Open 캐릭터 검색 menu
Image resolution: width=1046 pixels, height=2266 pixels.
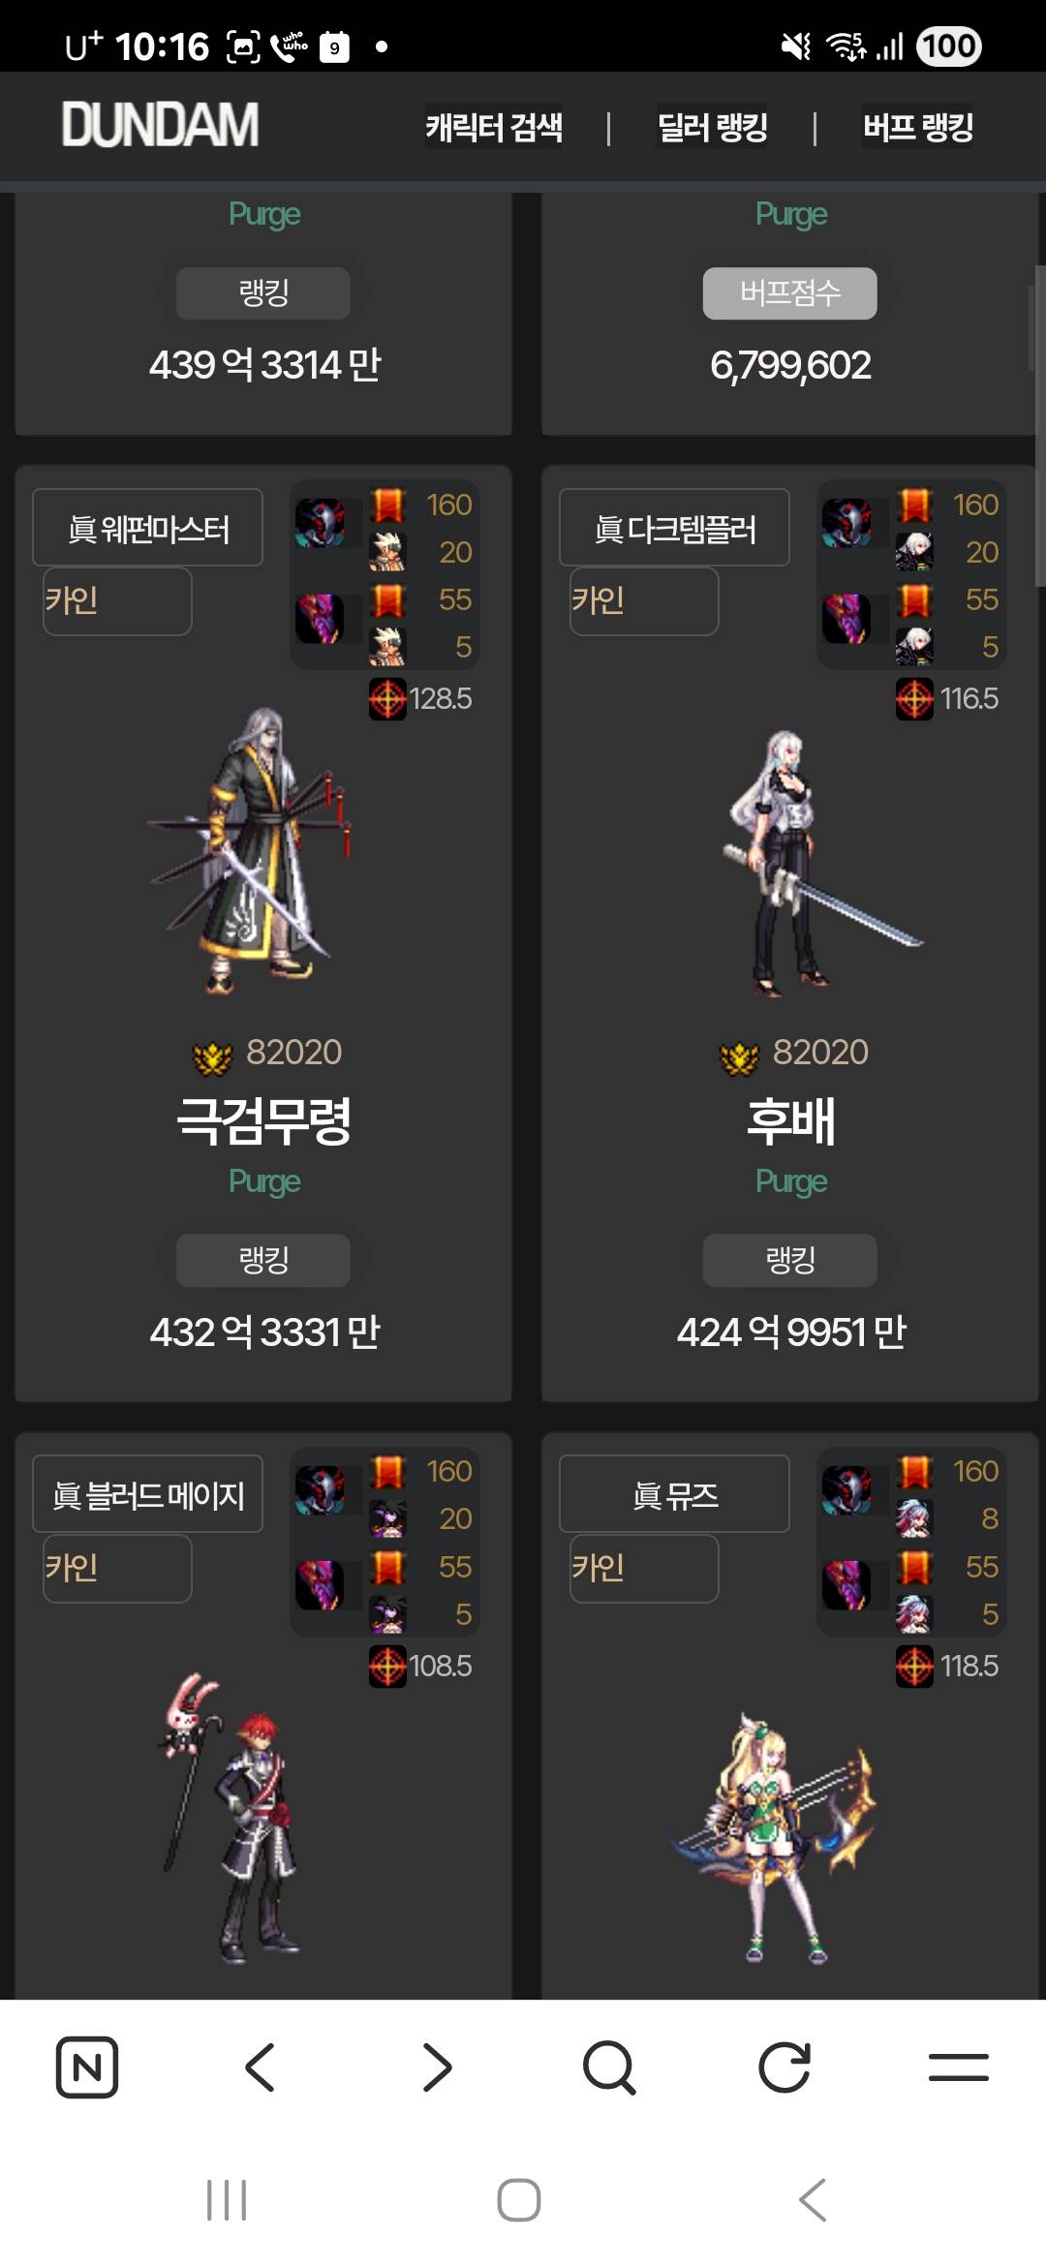point(494,127)
